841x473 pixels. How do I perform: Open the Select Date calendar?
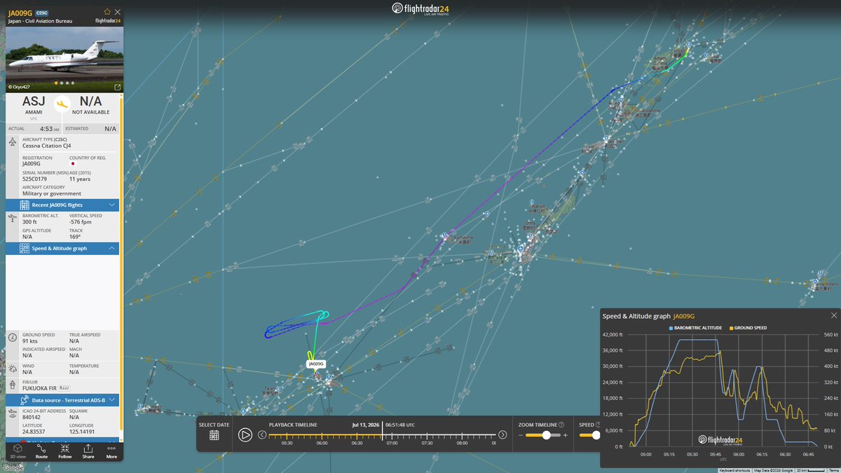(214, 435)
